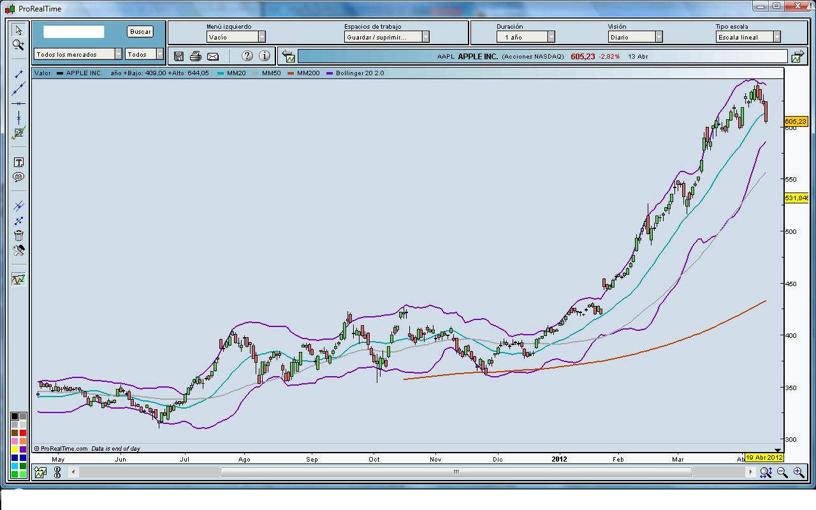Click the chart icon at bottom of left toolbar

click(18, 279)
